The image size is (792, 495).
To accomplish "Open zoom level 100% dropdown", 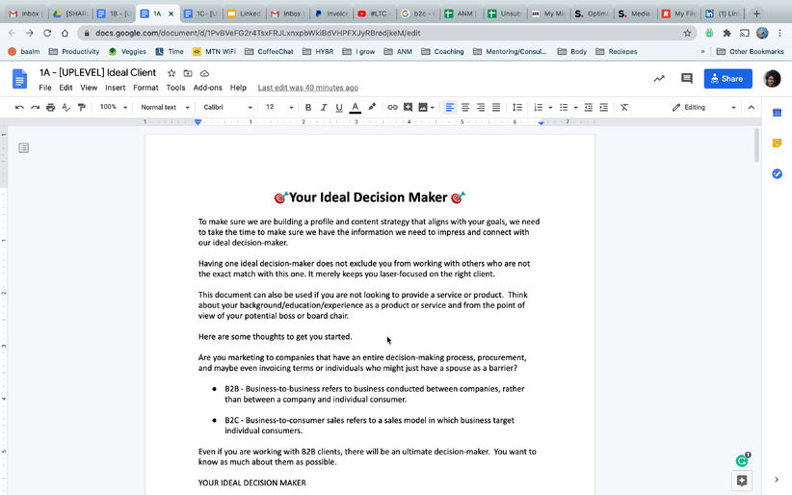I will tap(113, 107).
